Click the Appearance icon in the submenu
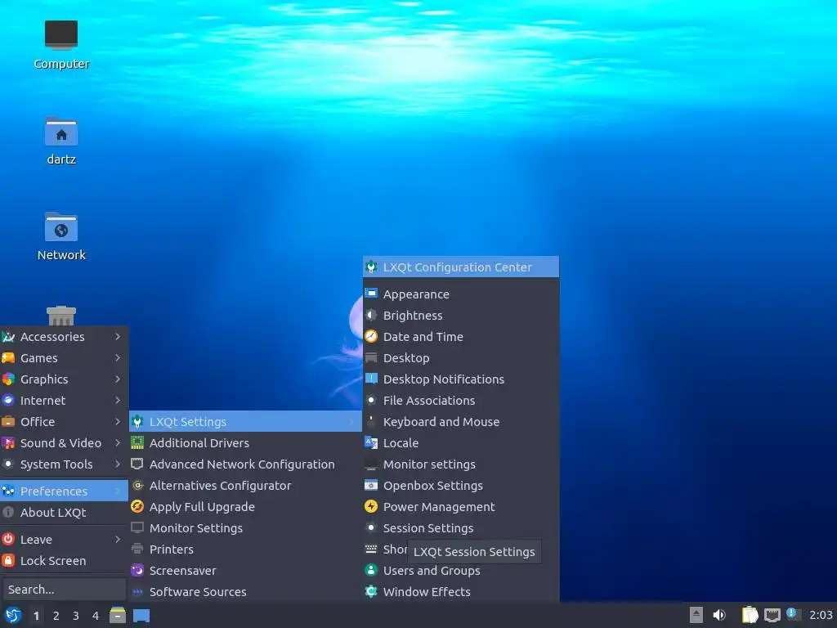 371,294
